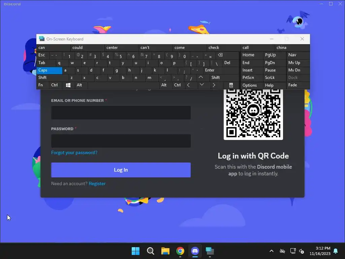Launch Google Chrome from taskbar
Screen dimensions: 345x259
click(x=180, y=251)
